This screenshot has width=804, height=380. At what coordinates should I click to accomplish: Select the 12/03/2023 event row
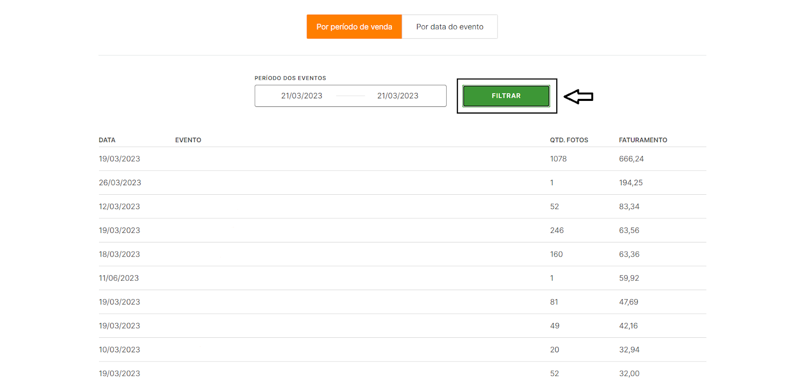(119, 206)
